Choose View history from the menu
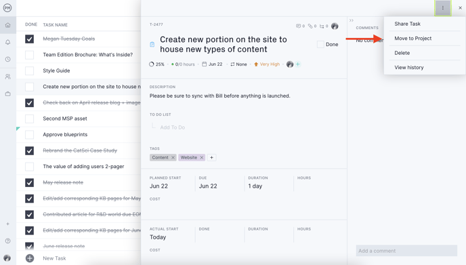The height and width of the screenshot is (265, 466). tap(409, 68)
